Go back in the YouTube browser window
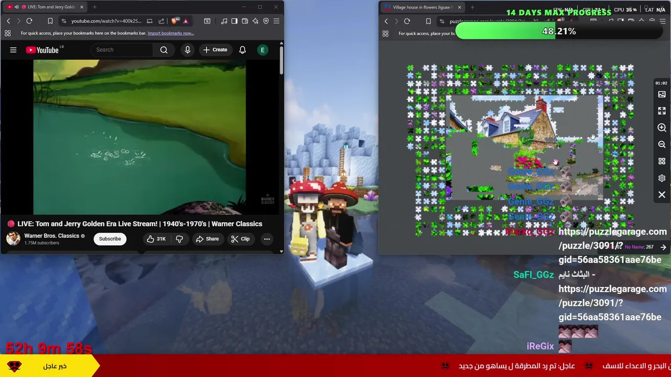This screenshot has height=377, width=671. point(8,21)
